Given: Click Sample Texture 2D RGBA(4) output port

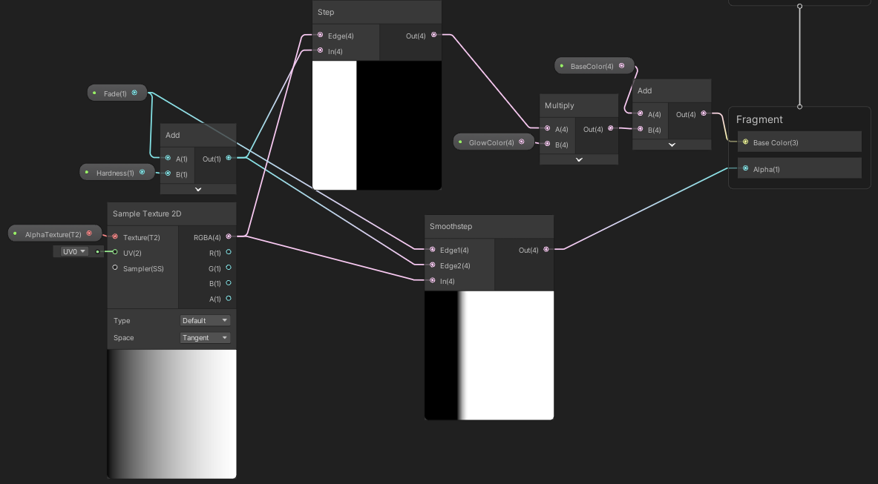Looking at the screenshot, I should coord(229,236).
